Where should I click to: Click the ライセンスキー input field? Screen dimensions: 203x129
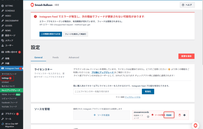107,91
